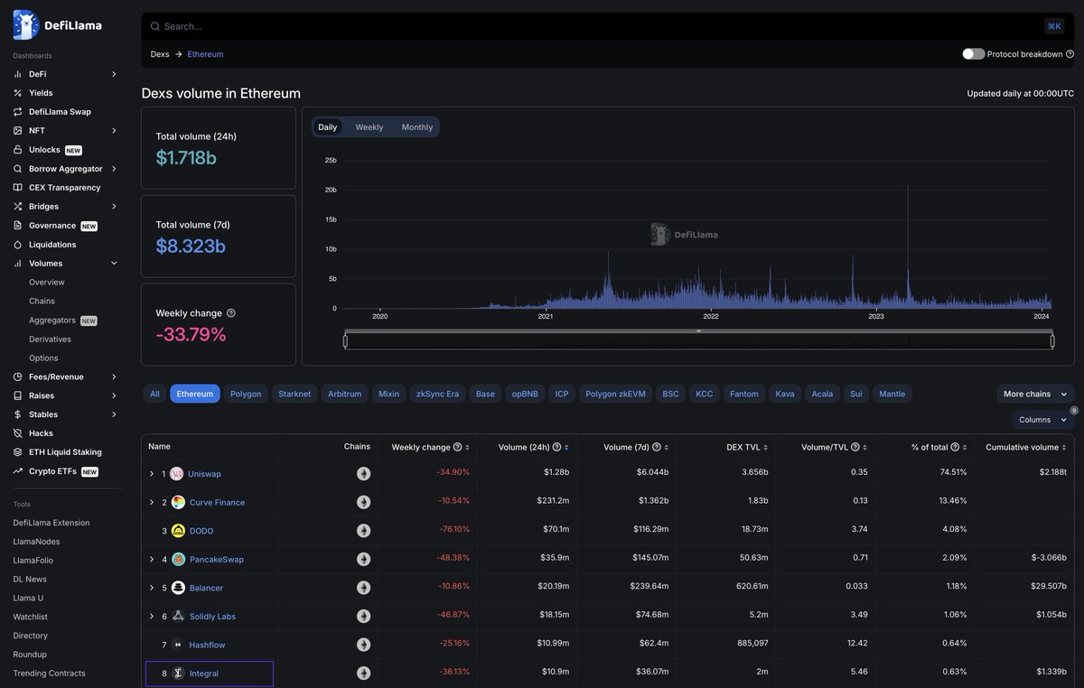Expand the Uniswap row
The width and height of the screenshot is (1084, 688).
pos(152,474)
